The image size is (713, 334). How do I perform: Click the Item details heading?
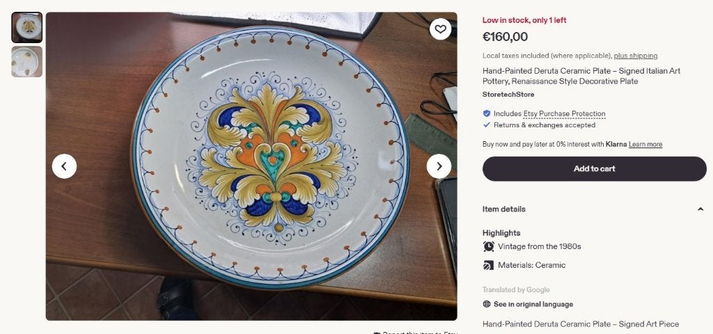(x=504, y=209)
